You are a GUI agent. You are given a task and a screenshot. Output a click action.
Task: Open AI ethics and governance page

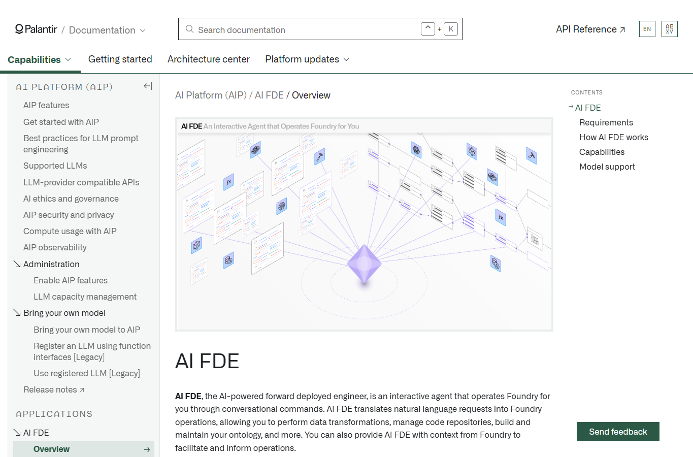pos(71,199)
